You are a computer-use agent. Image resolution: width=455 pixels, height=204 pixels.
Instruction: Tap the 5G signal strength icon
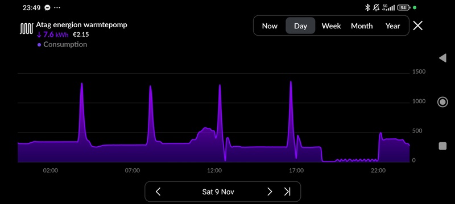point(388,8)
